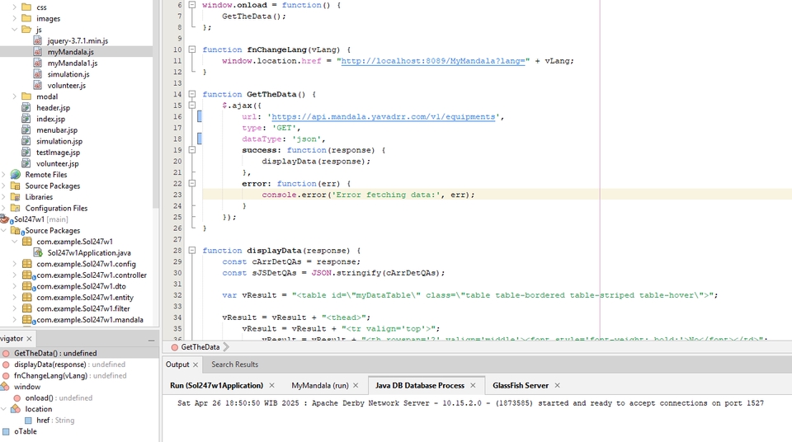Click the com.example.Sol247w1.entity package icon
Image resolution: width=792 pixels, height=442 pixels.
point(26,297)
